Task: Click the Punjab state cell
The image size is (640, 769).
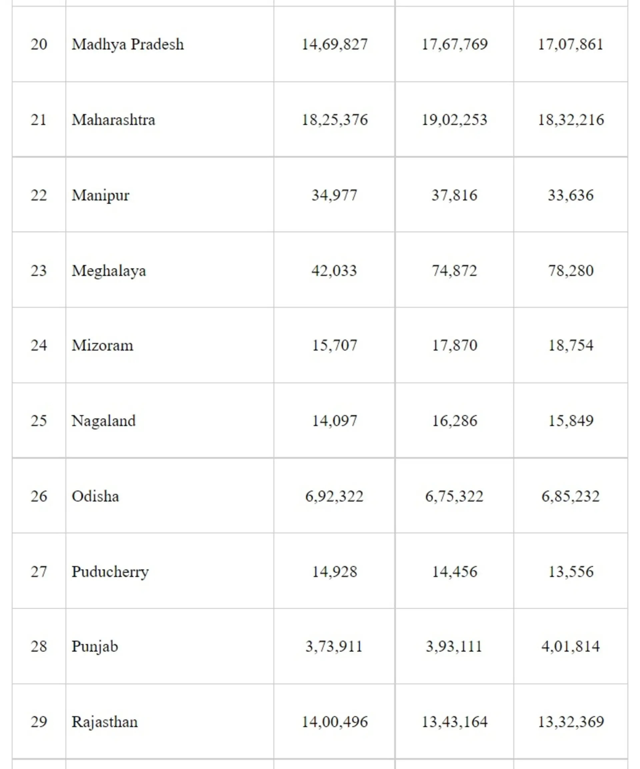Action: click(95, 646)
